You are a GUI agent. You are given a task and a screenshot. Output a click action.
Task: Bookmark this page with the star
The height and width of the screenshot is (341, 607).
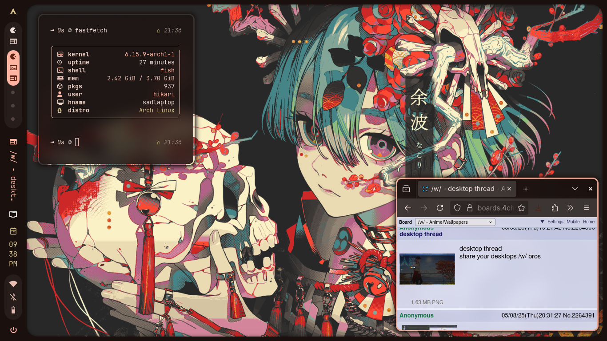[x=521, y=208]
